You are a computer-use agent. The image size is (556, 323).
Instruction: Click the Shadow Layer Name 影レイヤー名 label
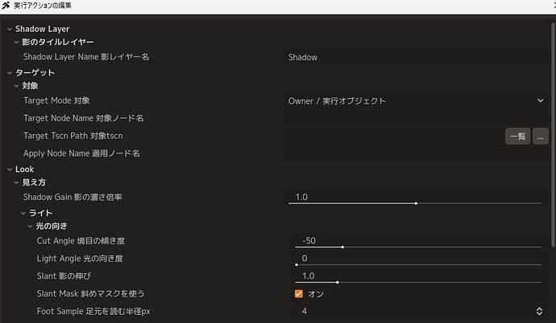86,57
